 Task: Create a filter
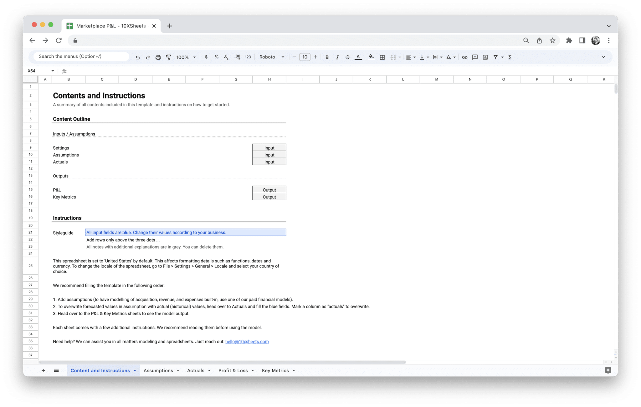click(495, 57)
